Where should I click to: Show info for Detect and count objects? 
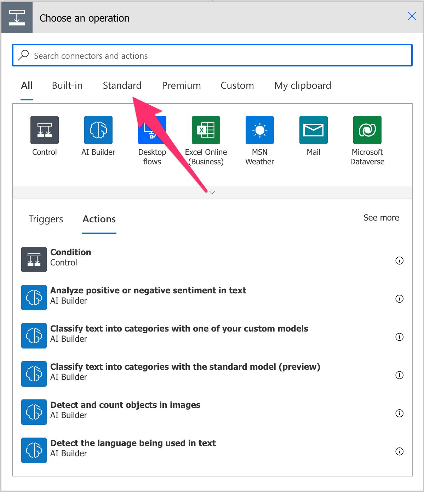(399, 414)
